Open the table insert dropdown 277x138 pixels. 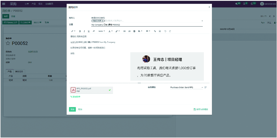148,31
